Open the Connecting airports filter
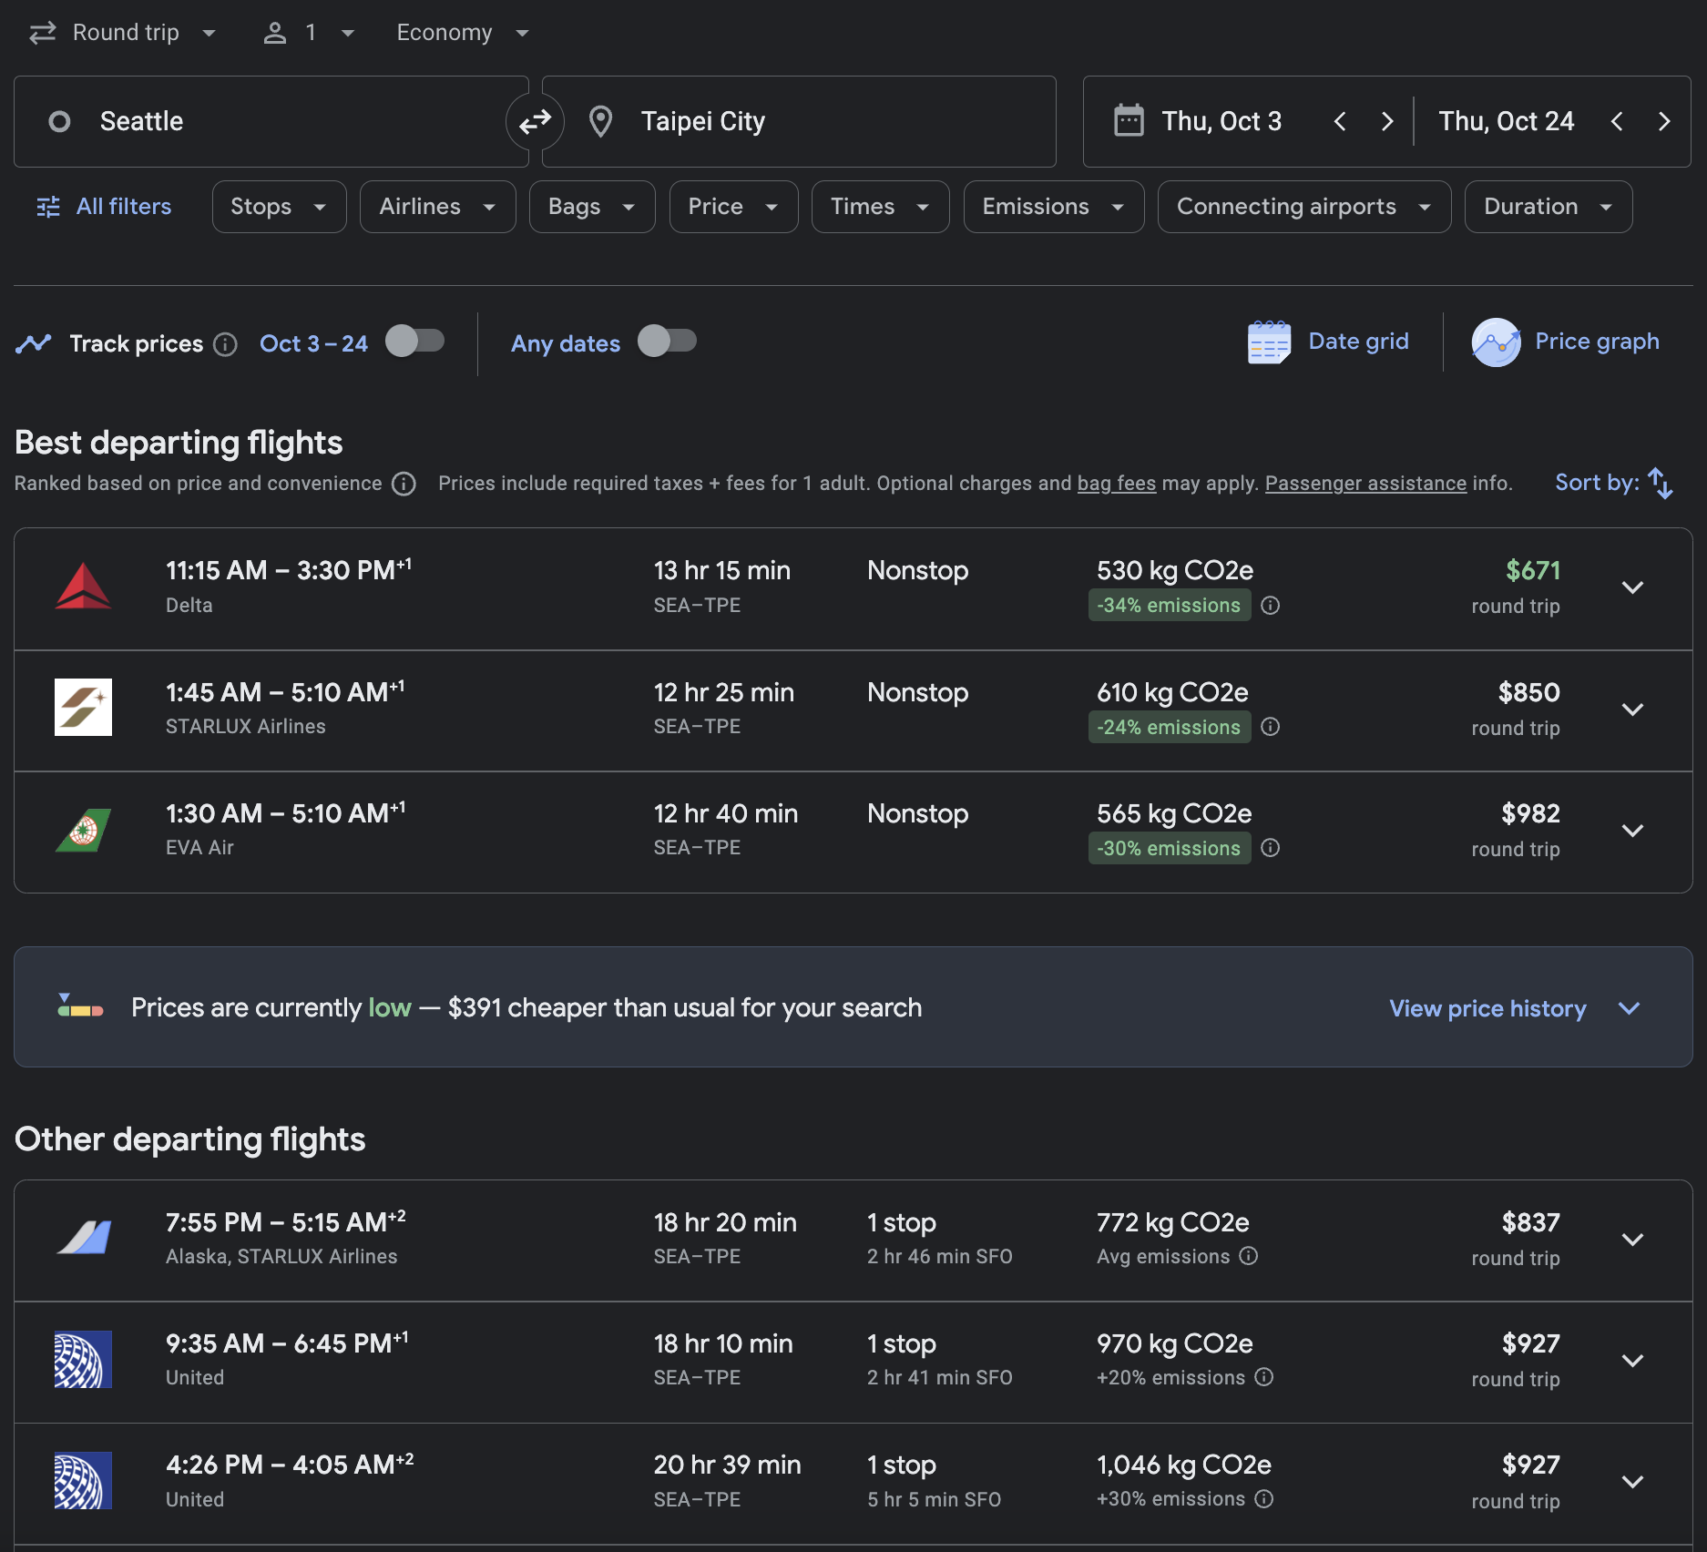The image size is (1707, 1552). 1303,207
